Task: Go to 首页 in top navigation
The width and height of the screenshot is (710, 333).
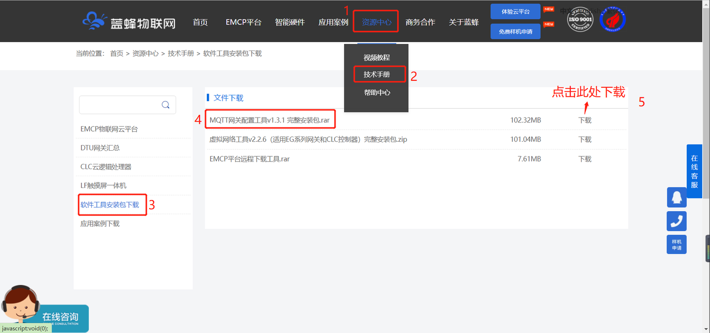Action: 200,22
